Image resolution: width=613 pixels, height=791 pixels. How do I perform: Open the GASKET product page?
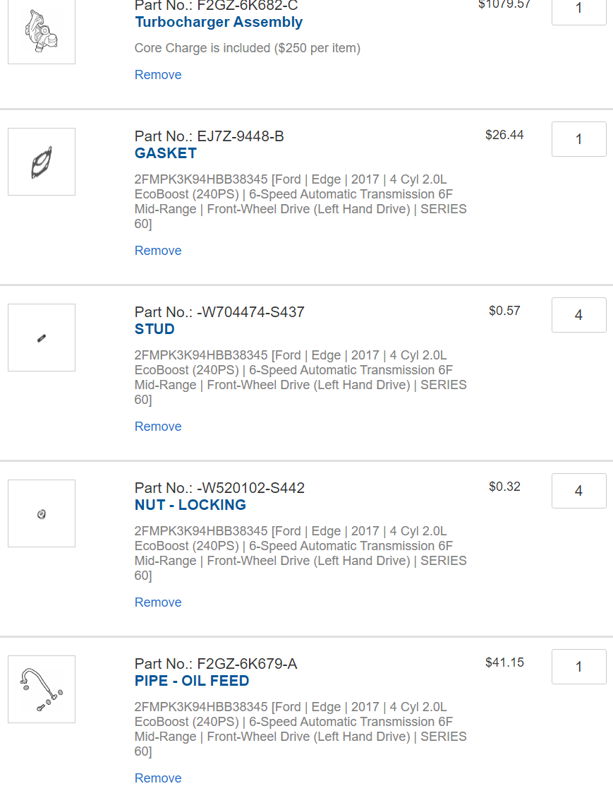coord(166,153)
